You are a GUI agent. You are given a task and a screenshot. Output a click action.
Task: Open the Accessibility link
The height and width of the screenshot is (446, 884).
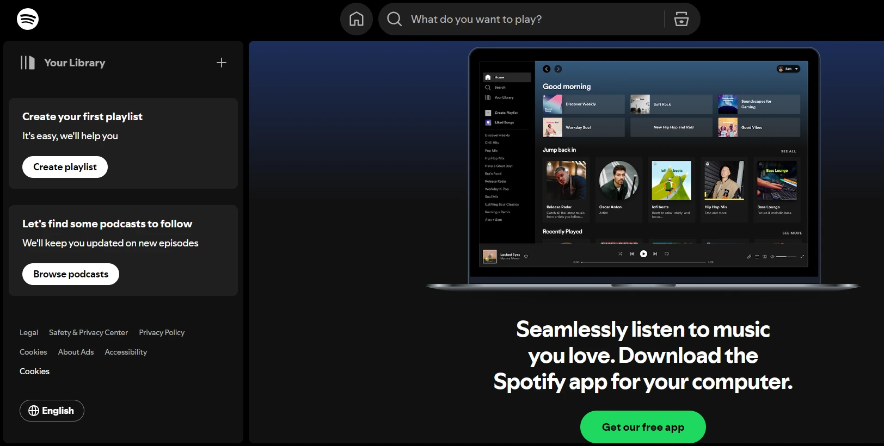tap(126, 352)
